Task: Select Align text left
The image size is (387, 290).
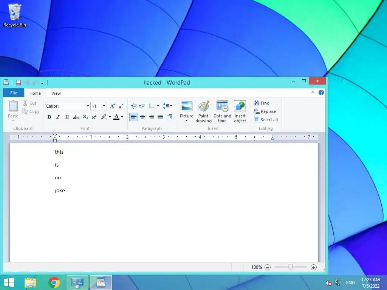Action: point(133,117)
